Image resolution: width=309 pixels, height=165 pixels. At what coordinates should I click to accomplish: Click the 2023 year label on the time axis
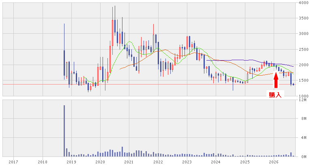coord(187,162)
